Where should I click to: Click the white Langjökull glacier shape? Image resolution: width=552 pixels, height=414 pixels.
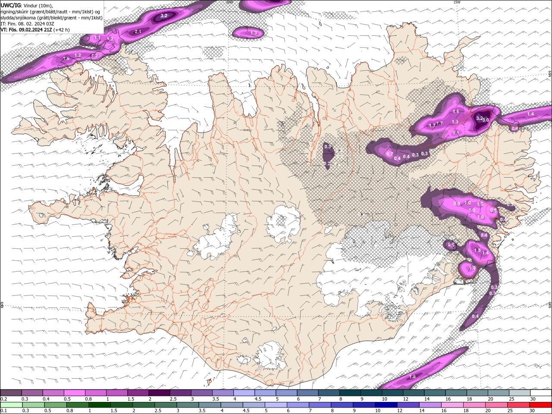[x=216, y=237]
